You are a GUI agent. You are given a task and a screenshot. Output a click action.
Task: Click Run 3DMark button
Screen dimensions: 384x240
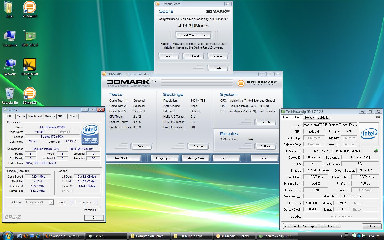pos(123,158)
